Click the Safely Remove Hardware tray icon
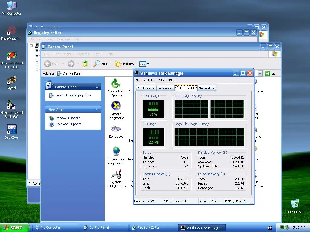 (288, 227)
